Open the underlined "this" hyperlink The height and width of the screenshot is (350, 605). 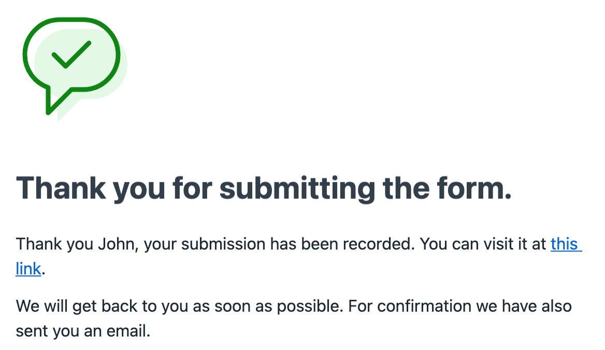pos(564,244)
